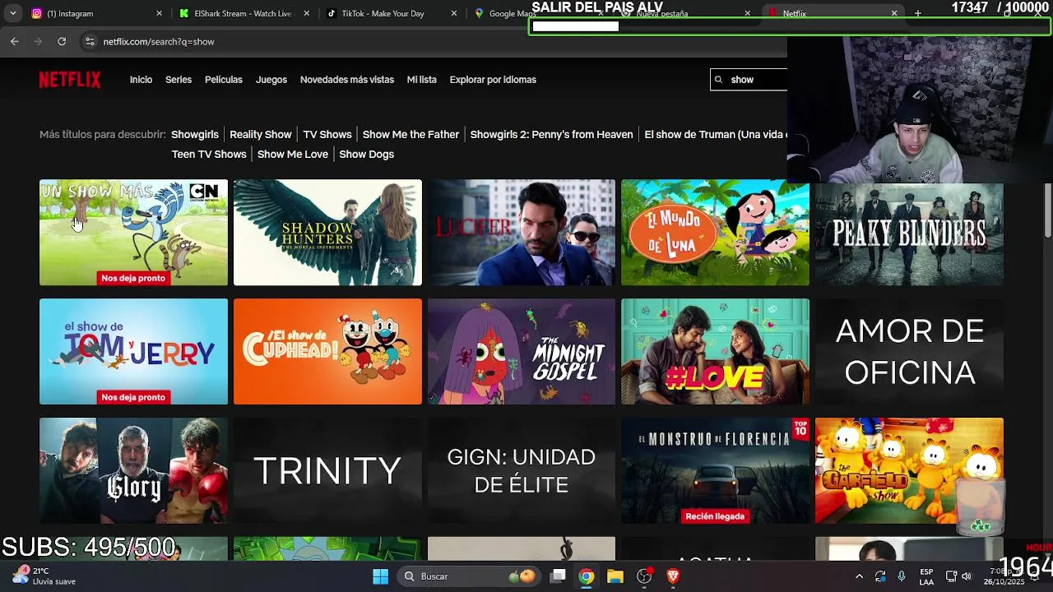The image size is (1053, 592).
Task: Reload the Netflix page
Action: (x=62, y=41)
